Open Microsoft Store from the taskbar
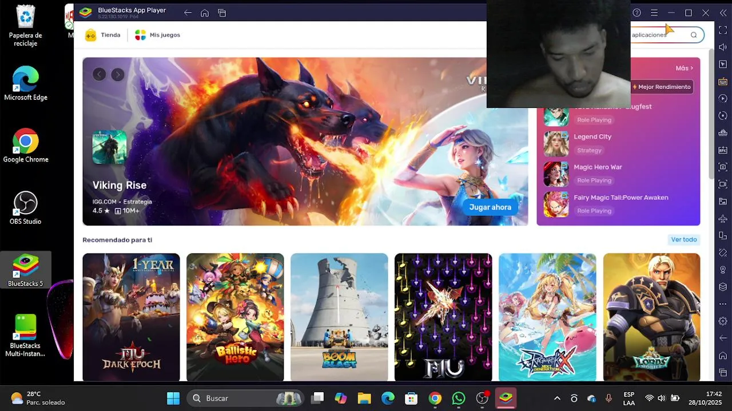This screenshot has width=732, height=411. [x=411, y=398]
